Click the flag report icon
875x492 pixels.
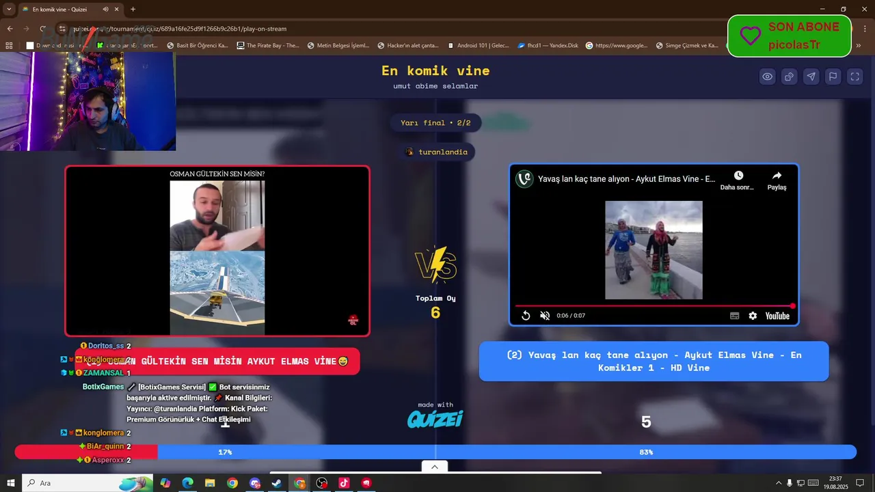[x=833, y=77]
